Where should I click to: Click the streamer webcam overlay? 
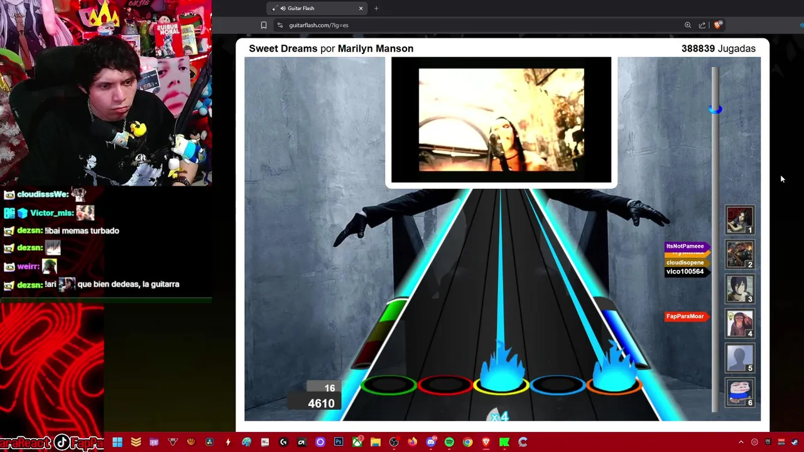(106, 93)
